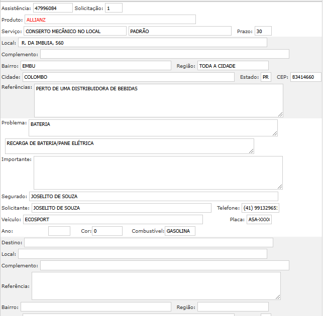
Task: Click the Região field with TODA A CIDADE
Action: coord(233,66)
